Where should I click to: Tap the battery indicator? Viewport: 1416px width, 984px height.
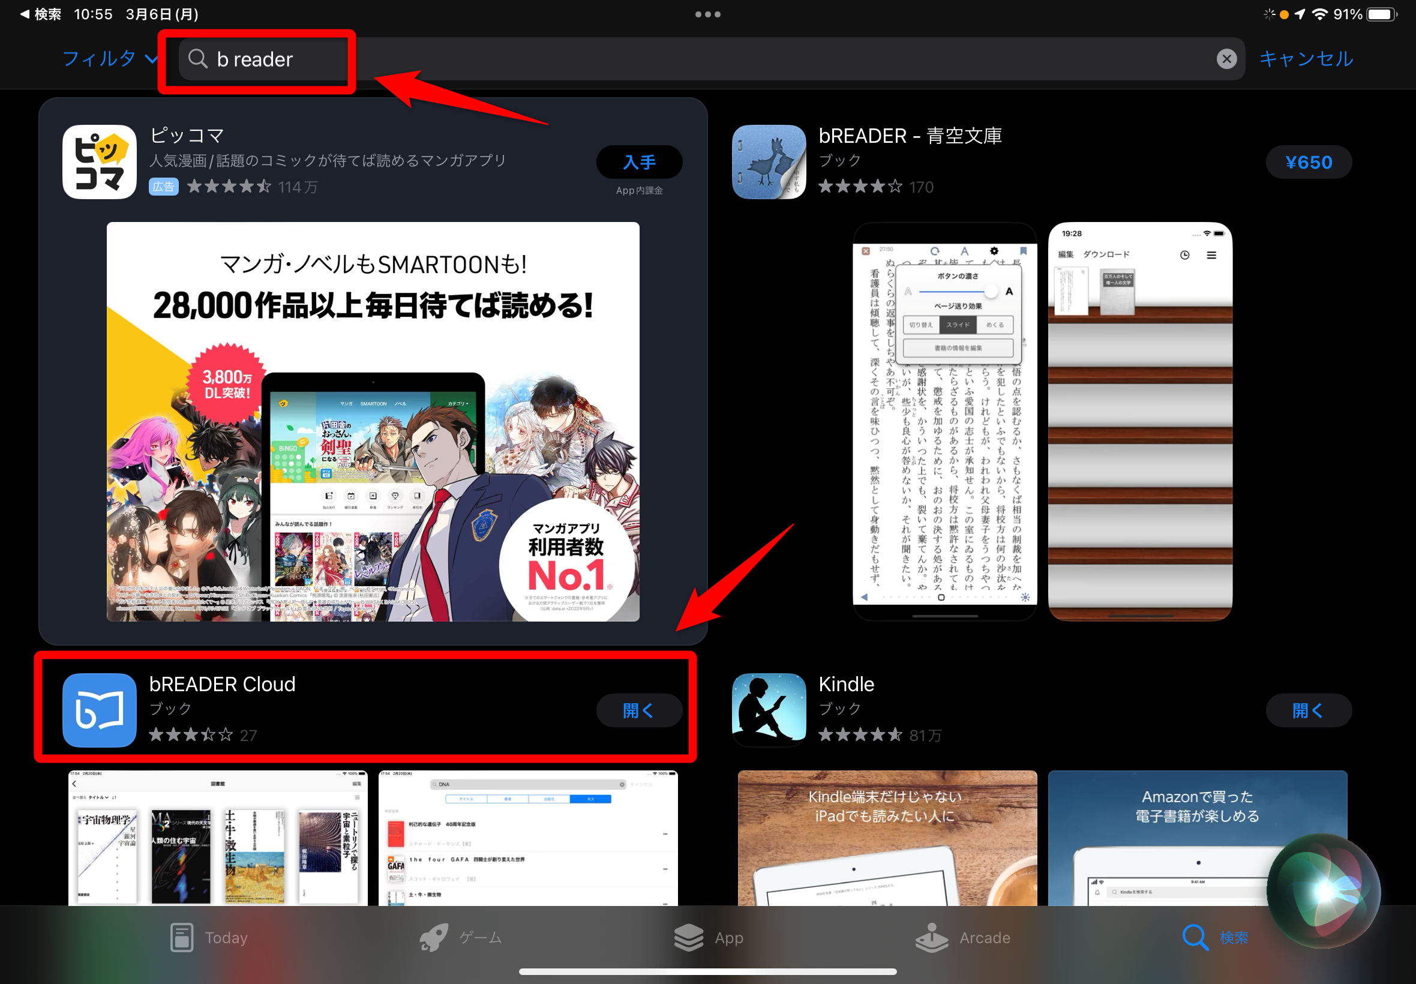coord(1381,14)
